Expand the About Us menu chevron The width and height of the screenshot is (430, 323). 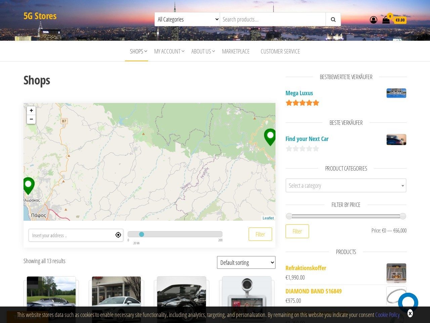point(213,51)
